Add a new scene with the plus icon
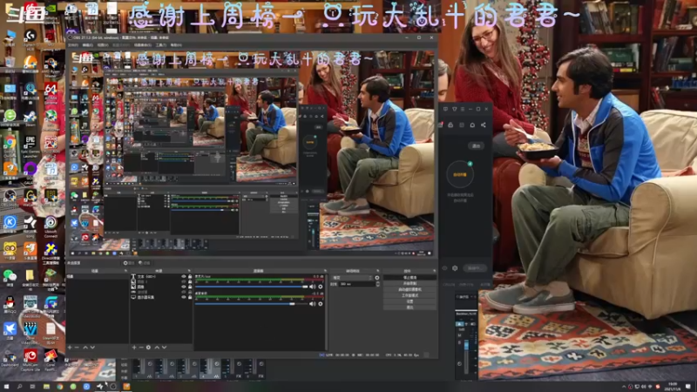The height and width of the screenshot is (392, 697). click(x=70, y=348)
